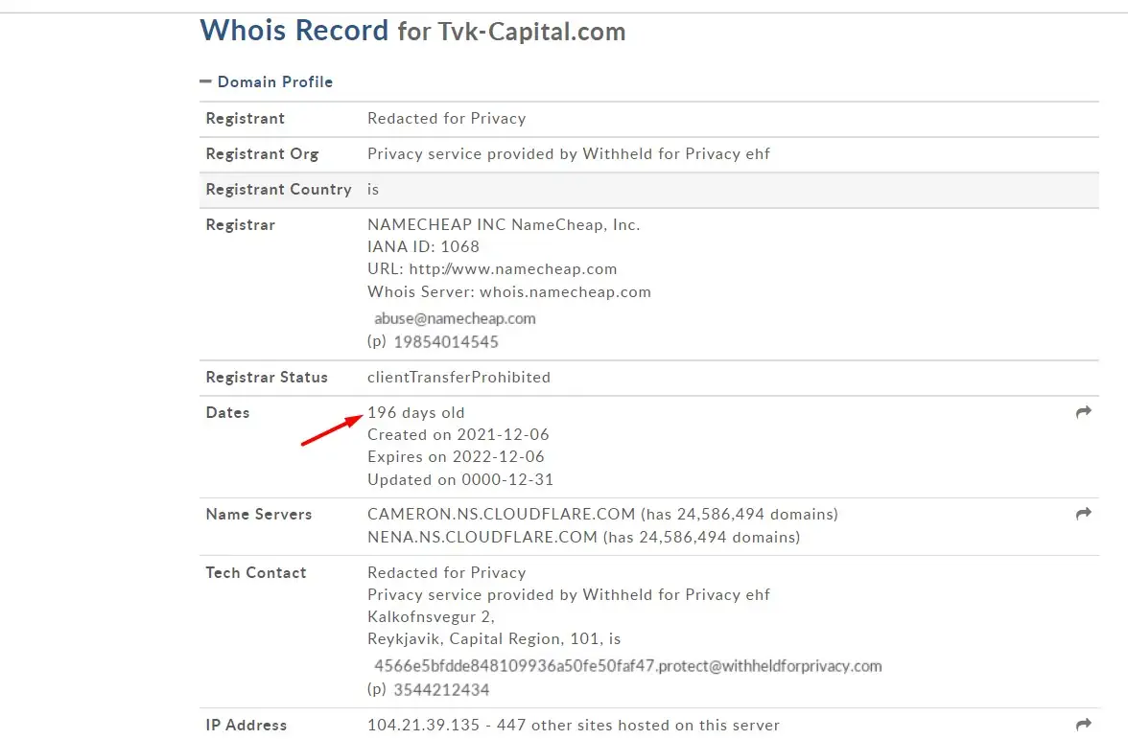Click the NENA.NS.CLOUDFLARE.COM name server

[482, 537]
